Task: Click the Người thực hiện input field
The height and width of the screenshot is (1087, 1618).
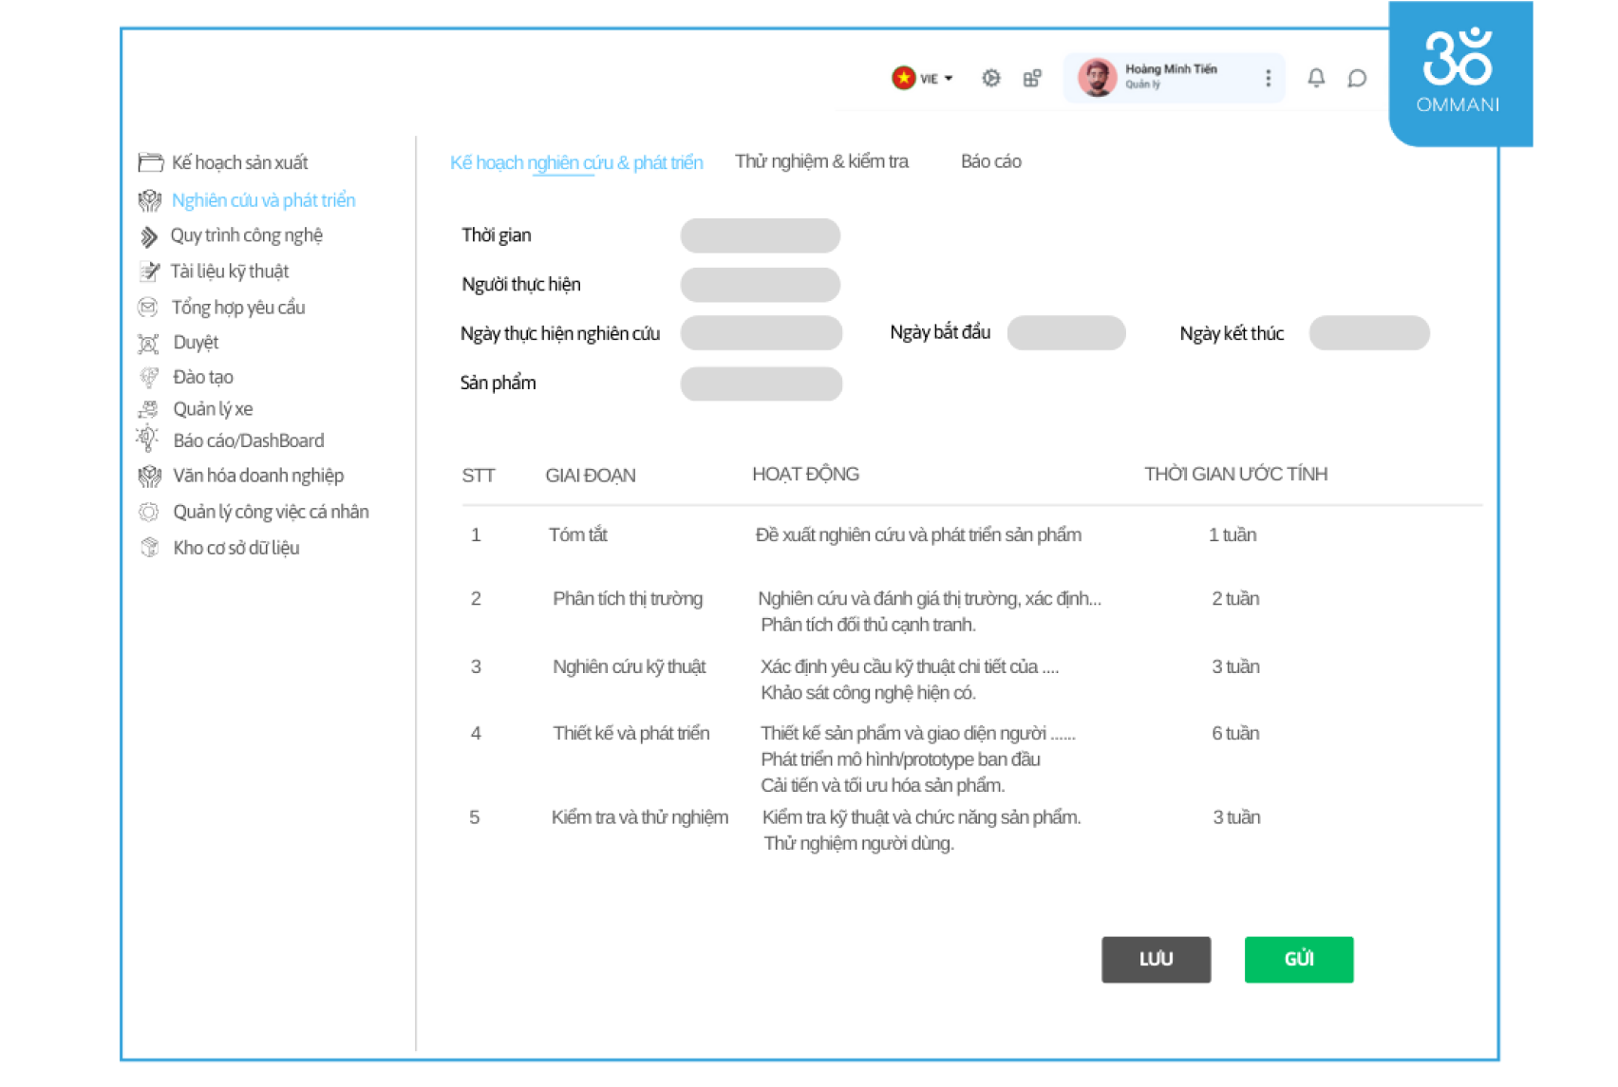Action: [x=760, y=285]
